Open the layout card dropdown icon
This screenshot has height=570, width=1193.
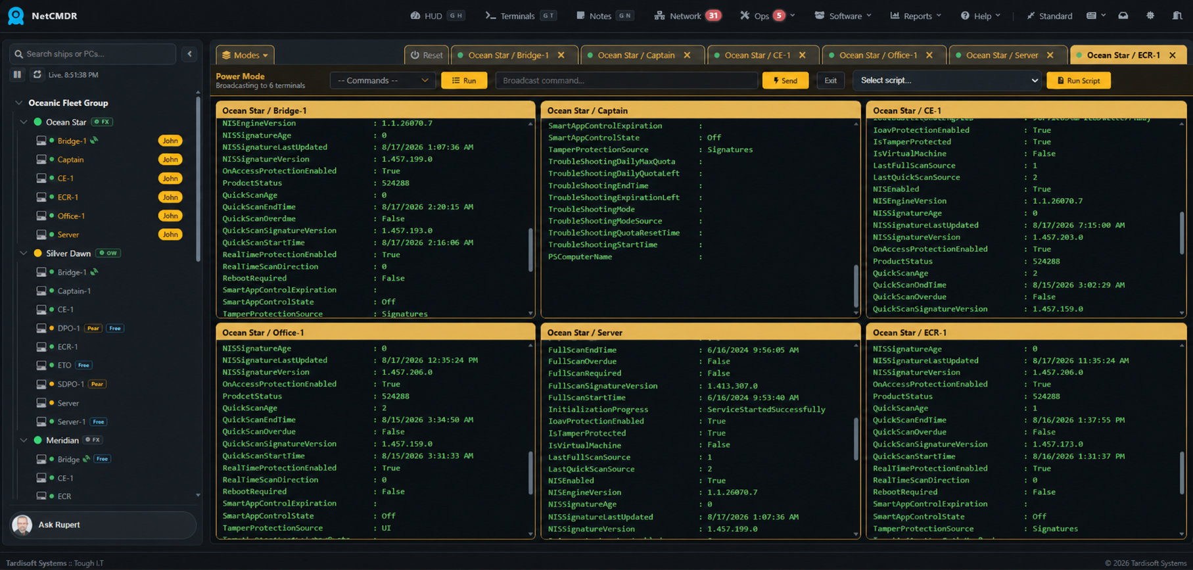(x=1096, y=16)
